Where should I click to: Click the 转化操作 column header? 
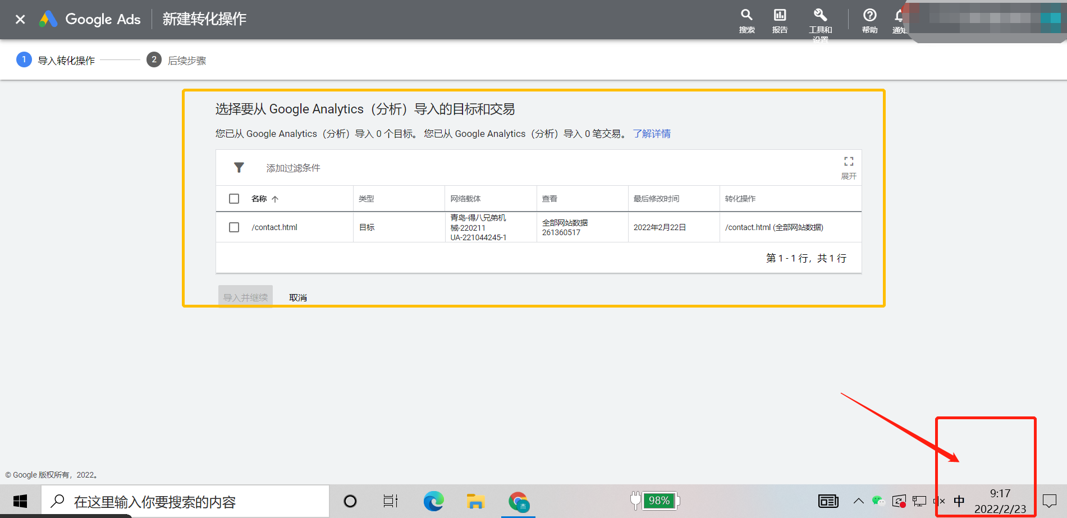coord(740,199)
